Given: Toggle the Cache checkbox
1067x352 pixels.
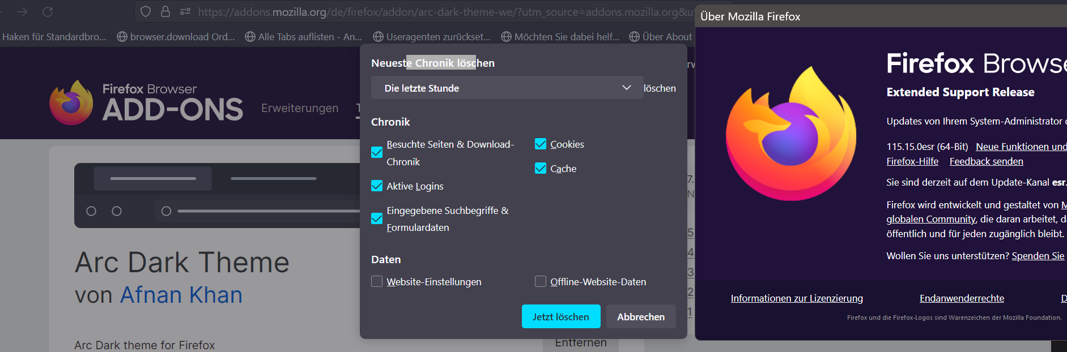Looking at the screenshot, I should point(541,169).
